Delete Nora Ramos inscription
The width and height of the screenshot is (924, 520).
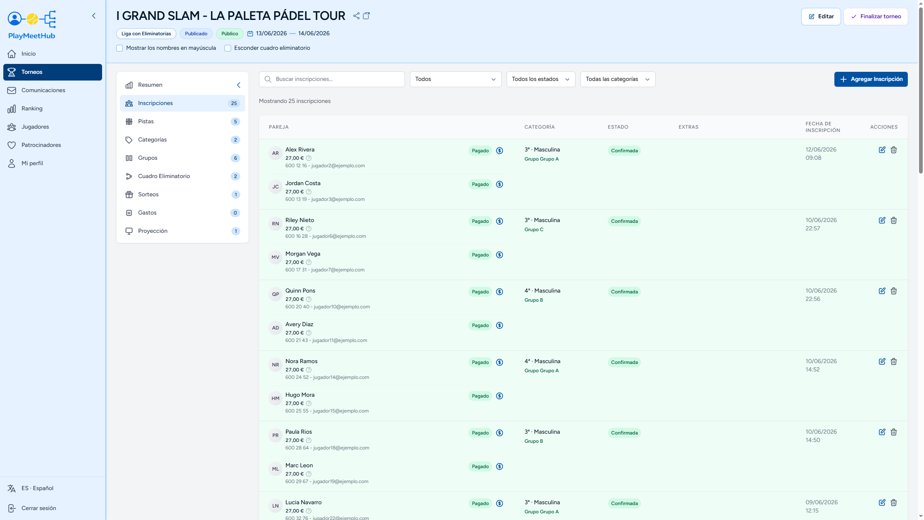tap(894, 361)
